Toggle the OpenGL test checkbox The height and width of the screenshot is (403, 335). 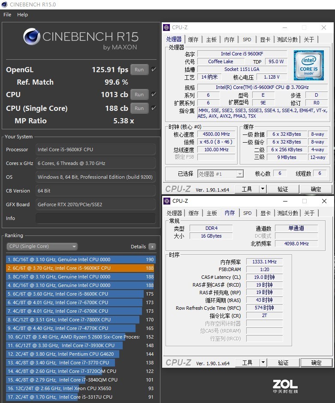(154, 70)
